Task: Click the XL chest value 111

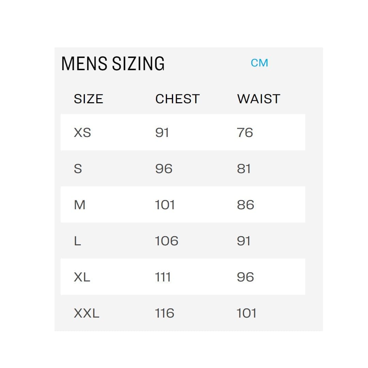Action: pyautogui.click(x=163, y=277)
